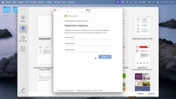
Task: Click the headphones icon in menu bar
Action: click(127, 2)
